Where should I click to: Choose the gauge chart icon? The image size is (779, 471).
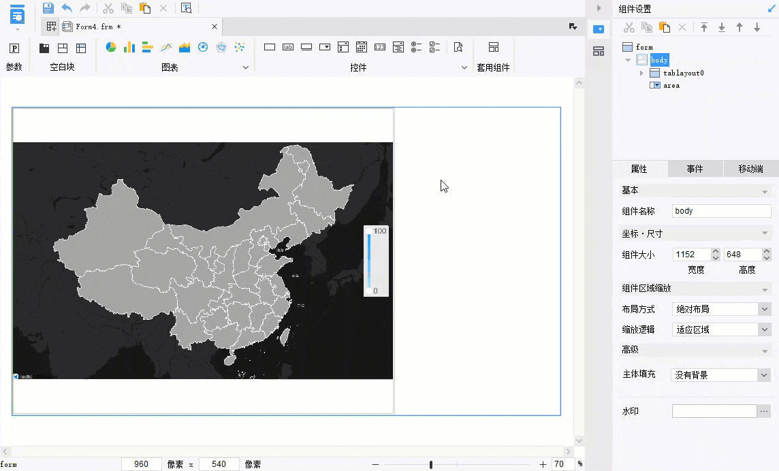coord(203,47)
